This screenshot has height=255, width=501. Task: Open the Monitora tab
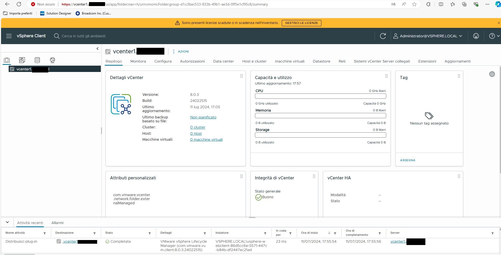(x=138, y=61)
